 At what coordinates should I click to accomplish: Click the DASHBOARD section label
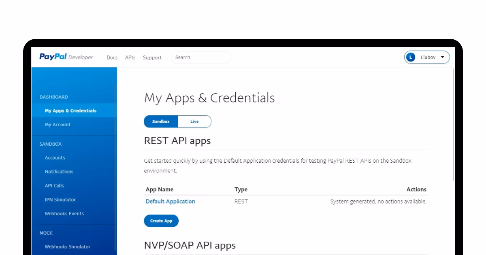[x=54, y=97]
